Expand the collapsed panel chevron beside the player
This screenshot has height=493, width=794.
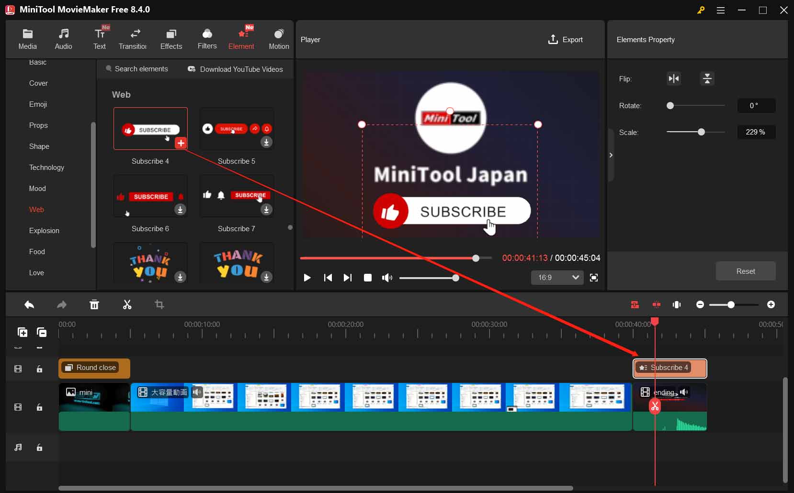[x=611, y=155]
